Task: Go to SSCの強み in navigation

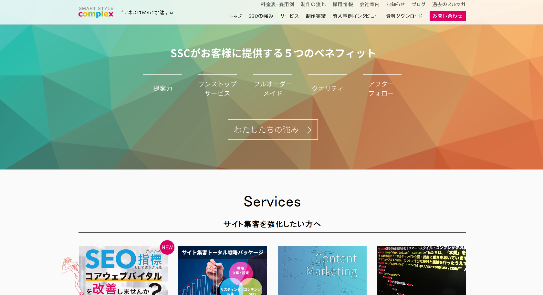Action: tap(261, 16)
